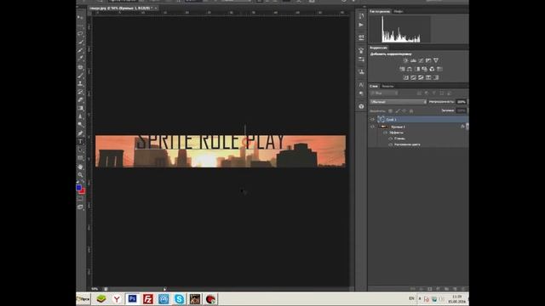Open the Character panel icon
Viewport: 545px width, 306px height.
(x=361, y=85)
